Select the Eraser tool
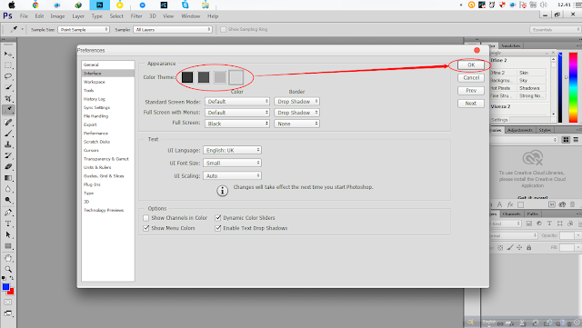The image size is (582, 328). pyautogui.click(x=8, y=166)
